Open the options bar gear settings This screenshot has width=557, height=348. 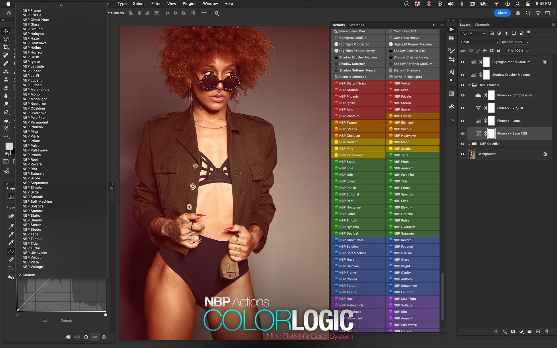(x=216, y=13)
